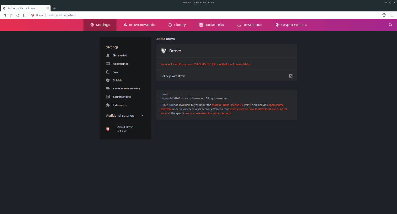Screen dimensions: 397x214
Task: Open the source code used to create this copy link
Action: pyautogui.click(x=208, y=113)
